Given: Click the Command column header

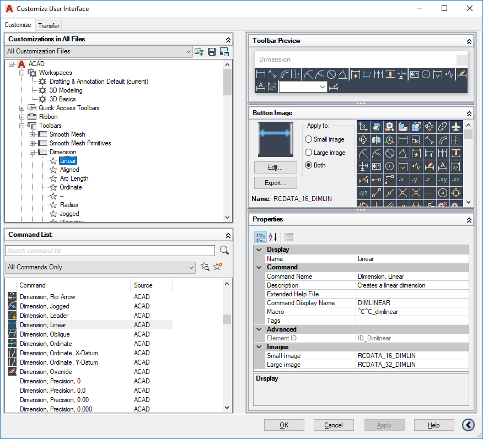Looking at the screenshot, I should [x=73, y=285].
